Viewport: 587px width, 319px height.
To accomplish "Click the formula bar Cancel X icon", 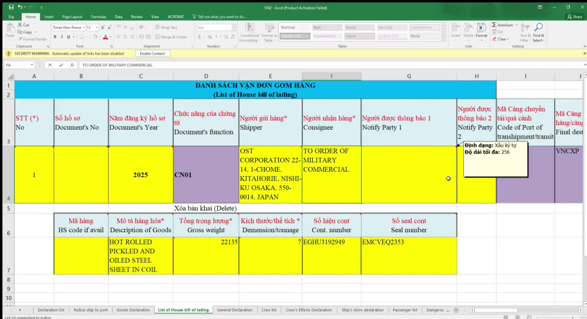I will tap(50, 65).
